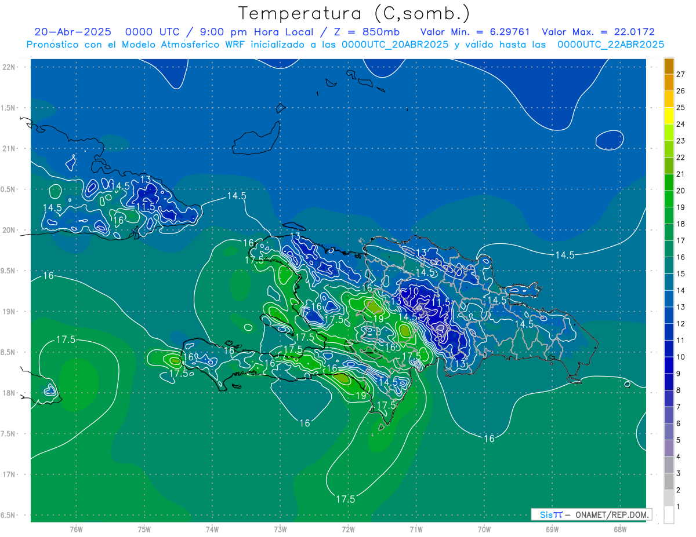Pick the bright green swatch between 20 and 21
The width and height of the screenshot is (696, 537).
point(669,182)
